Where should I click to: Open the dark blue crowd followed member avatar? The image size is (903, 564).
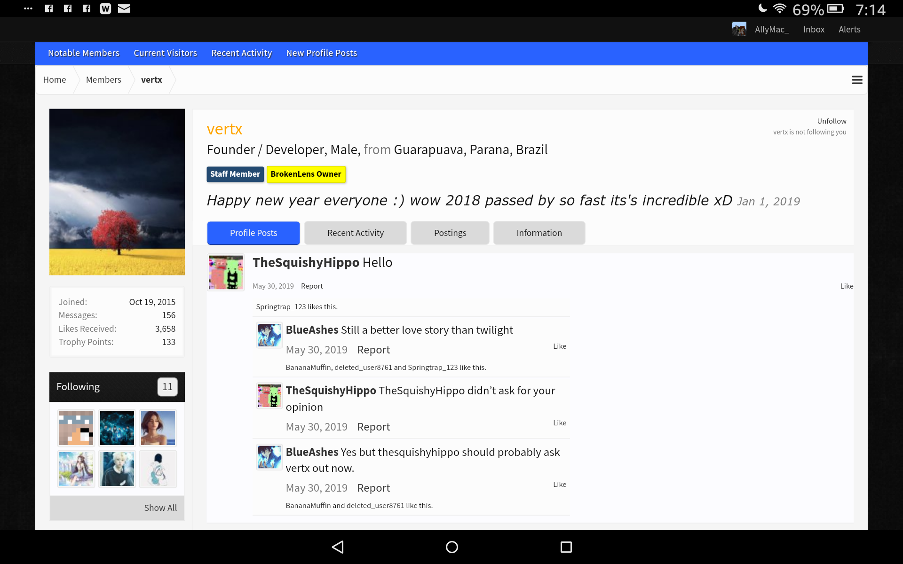(117, 428)
